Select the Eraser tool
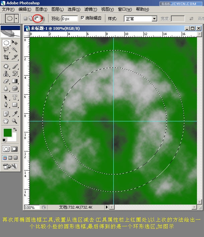Image resolution: width=204 pixels, height=237 pixels. pos(6,81)
